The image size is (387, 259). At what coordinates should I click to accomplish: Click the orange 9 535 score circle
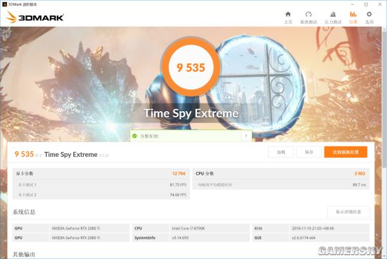(x=191, y=67)
